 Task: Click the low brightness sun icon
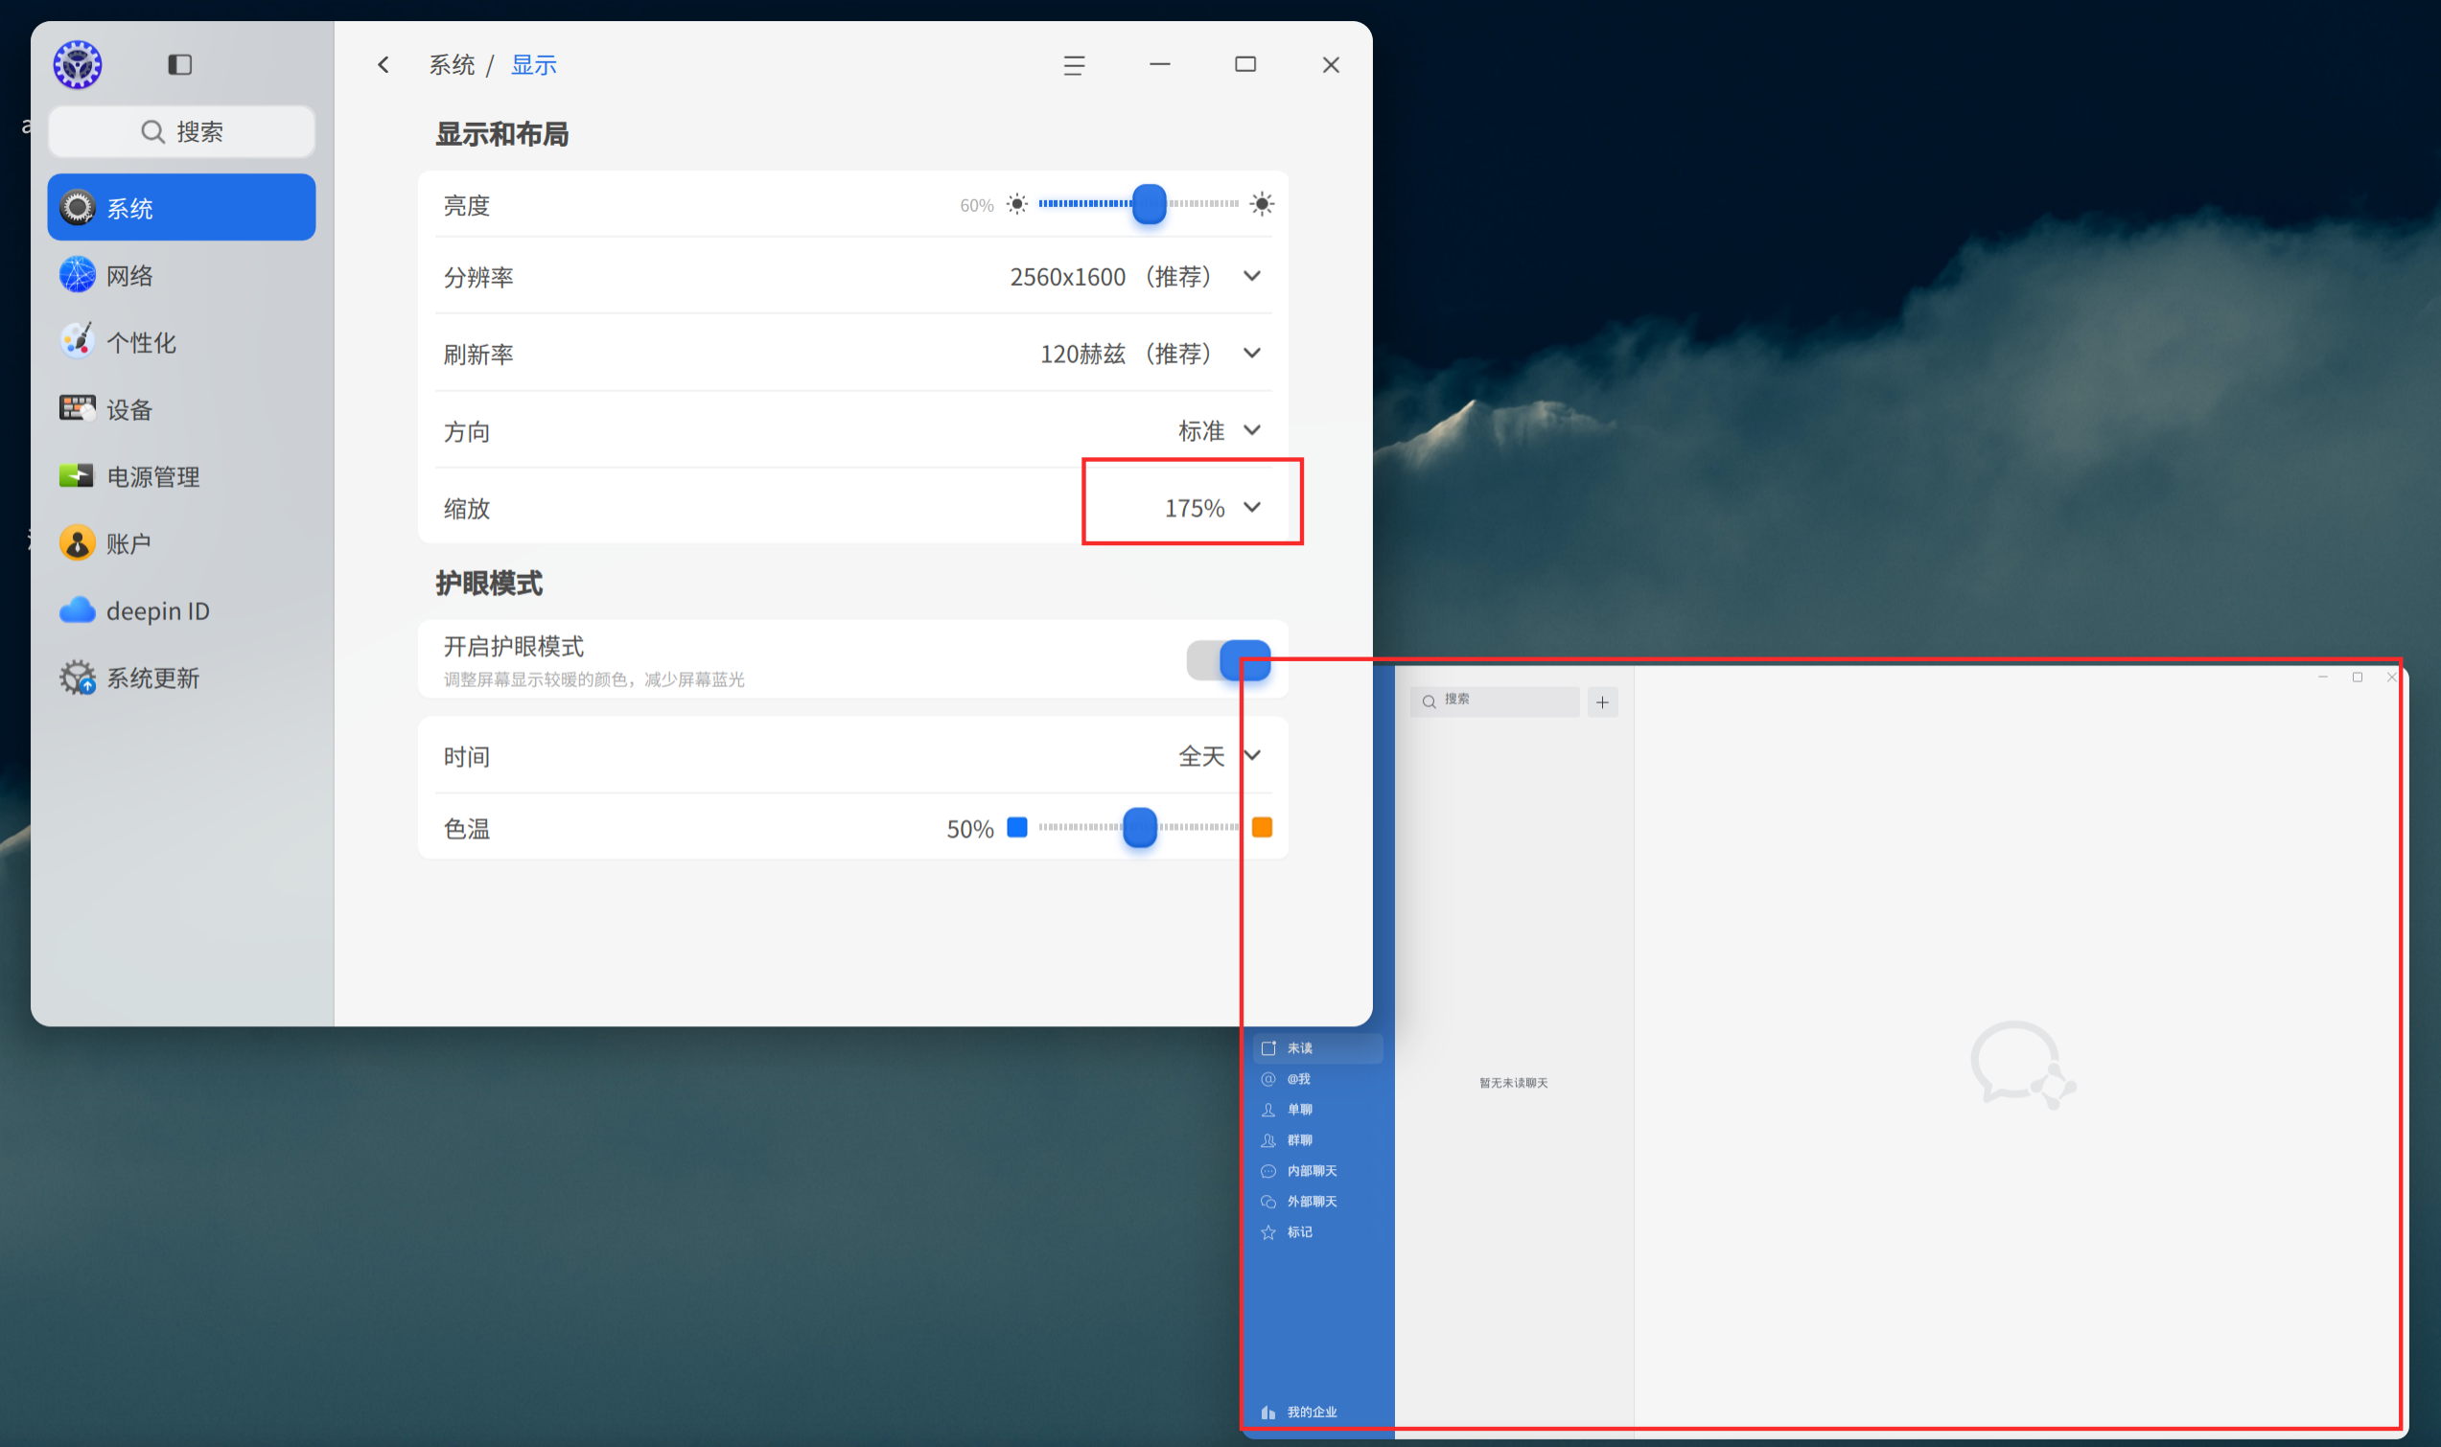[x=1016, y=204]
